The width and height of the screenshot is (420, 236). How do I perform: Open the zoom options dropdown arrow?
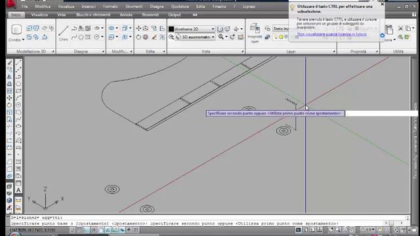[226, 37]
